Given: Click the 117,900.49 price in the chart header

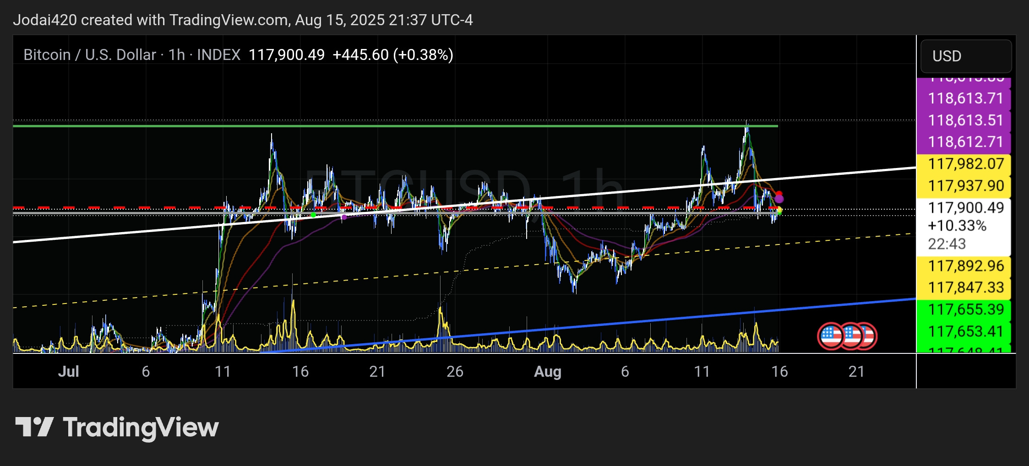Looking at the screenshot, I should pos(287,55).
